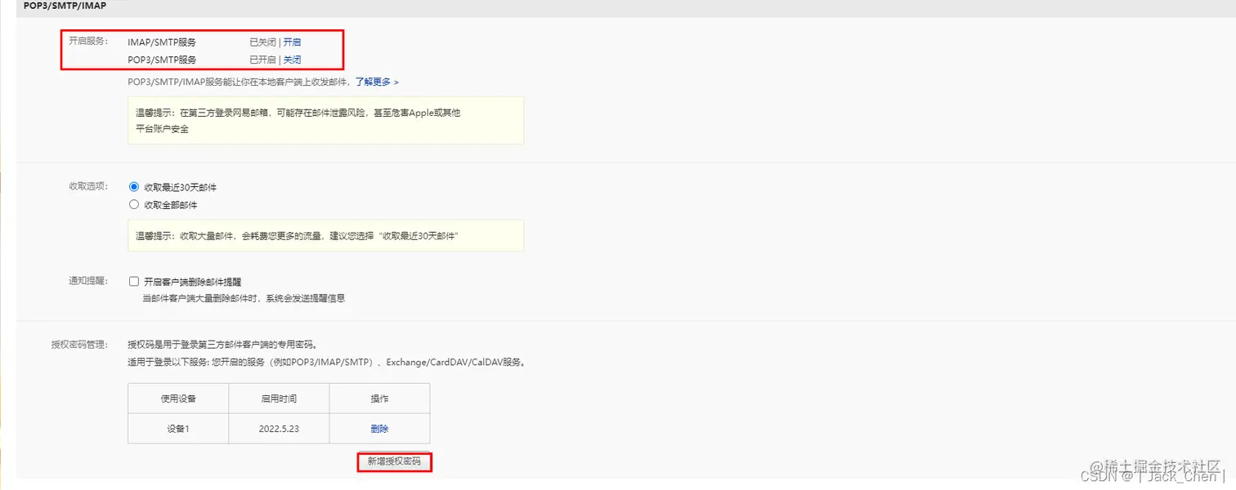This screenshot has height=490, width=1236.
Task: Click 通知提醒 section label
Action: [87, 281]
